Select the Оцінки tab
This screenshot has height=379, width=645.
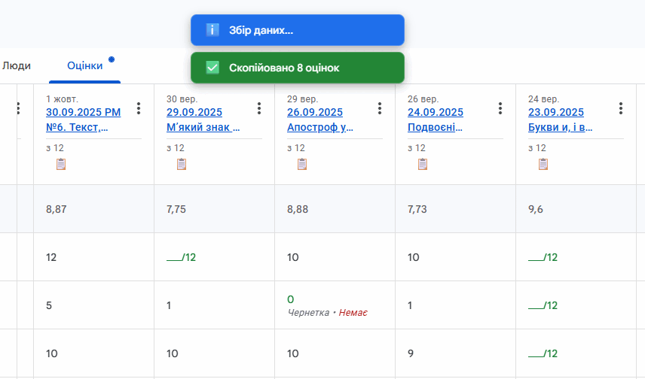point(84,65)
